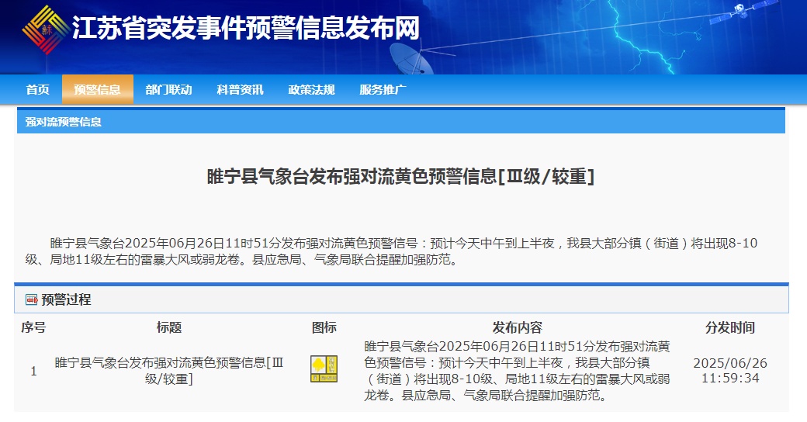Click the 分发时间 column header

(730, 327)
